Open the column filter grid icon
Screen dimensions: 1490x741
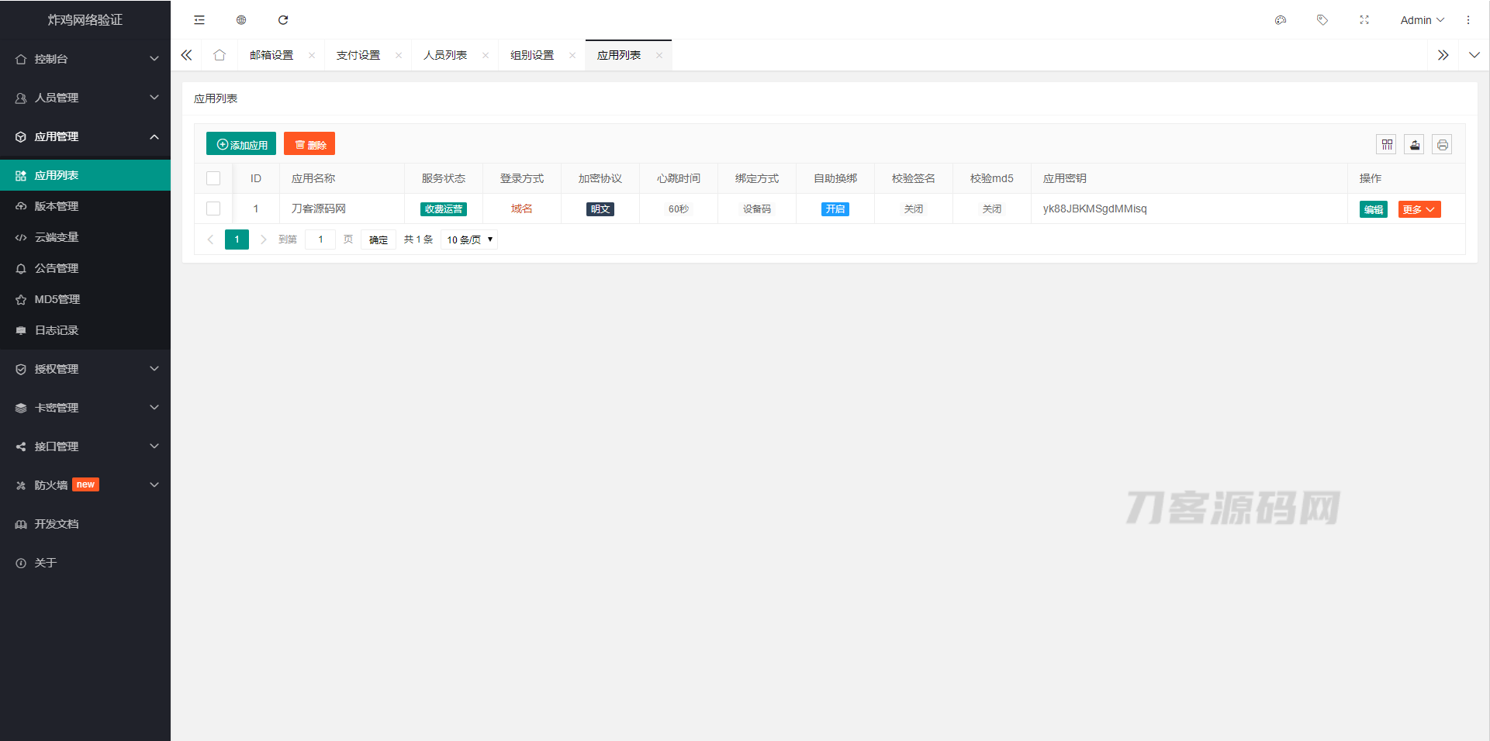click(x=1387, y=145)
